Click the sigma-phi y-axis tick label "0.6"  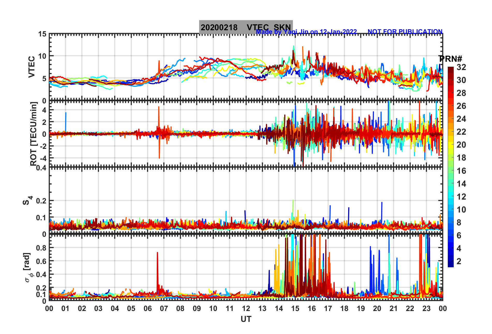[41, 261]
